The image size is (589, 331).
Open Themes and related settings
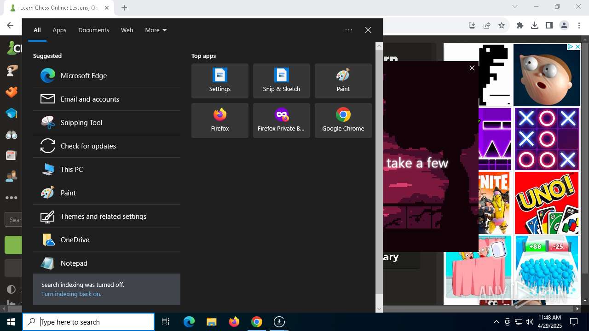tap(107, 216)
